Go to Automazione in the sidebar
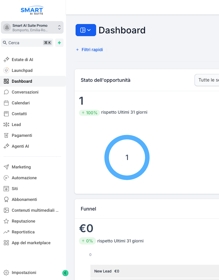 [24, 178]
